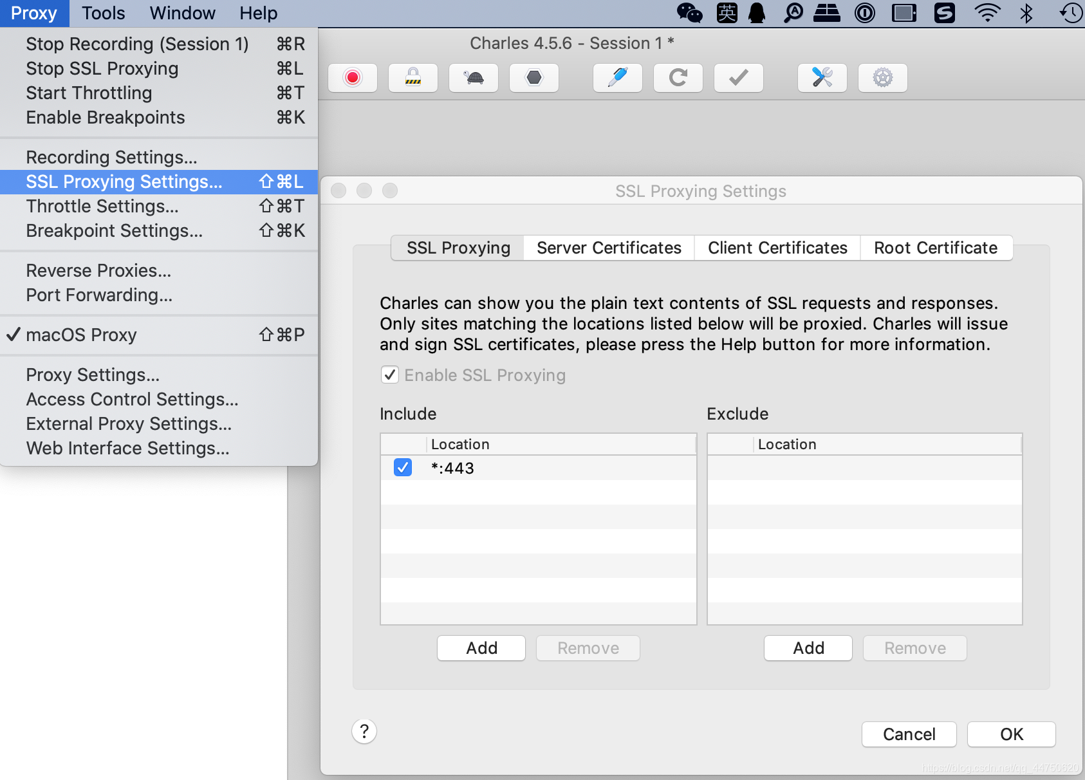The image size is (1085, 780).
Task: Open Web Interface Settings... menu item
Action: (x=159, y=448)
